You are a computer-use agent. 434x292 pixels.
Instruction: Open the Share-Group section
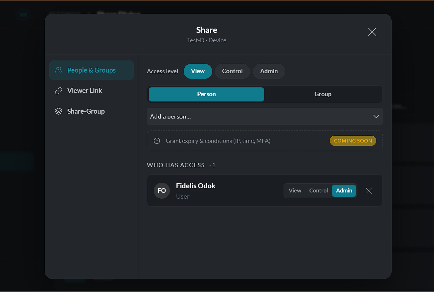(91, 111)
